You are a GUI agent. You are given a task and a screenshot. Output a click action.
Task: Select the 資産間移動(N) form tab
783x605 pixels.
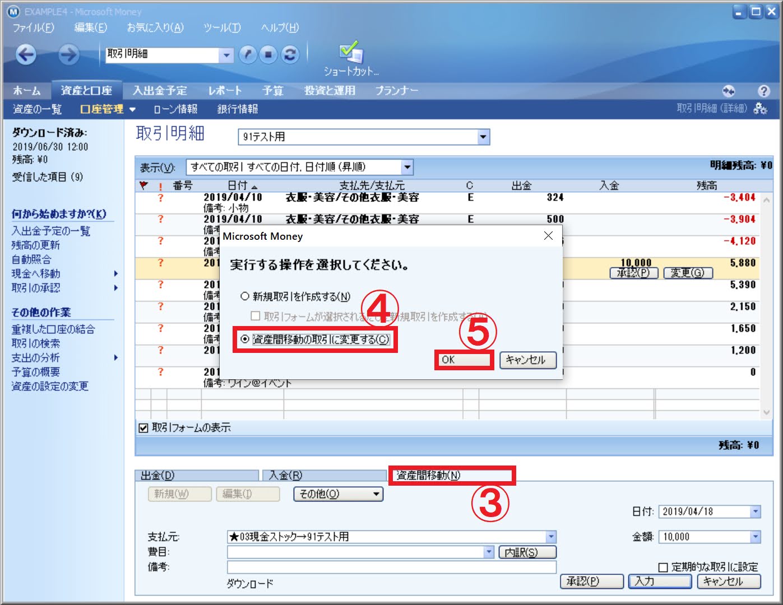(x=451, y=476)
